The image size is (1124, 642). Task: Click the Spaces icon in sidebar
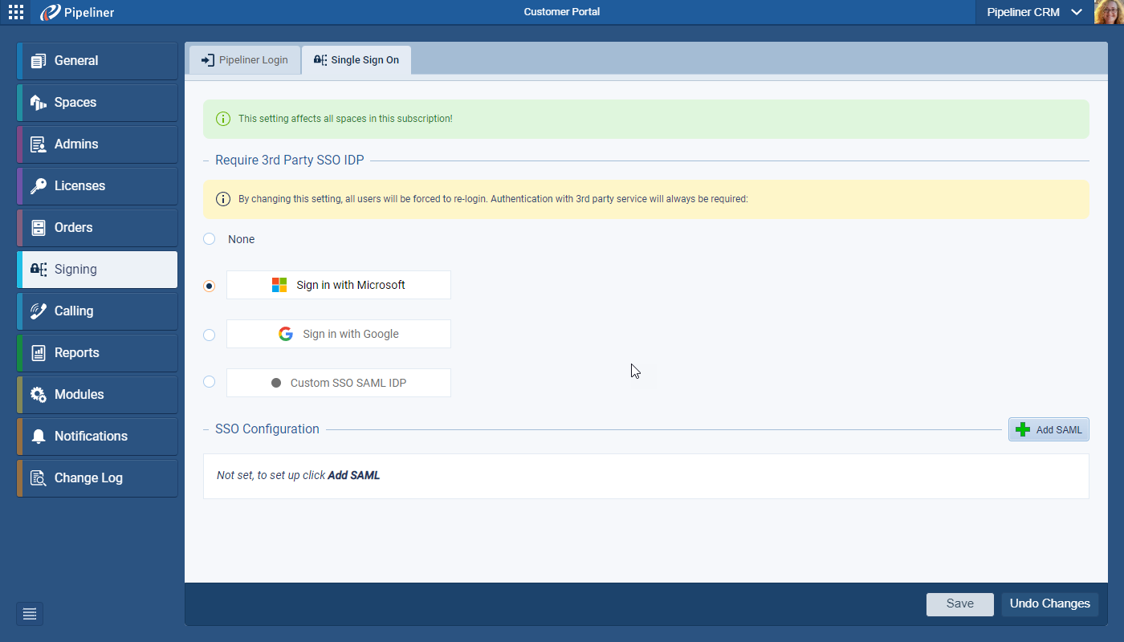click(38, 103)
